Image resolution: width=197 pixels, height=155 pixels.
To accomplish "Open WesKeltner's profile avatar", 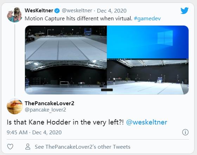I will click(x=14, y=15).
